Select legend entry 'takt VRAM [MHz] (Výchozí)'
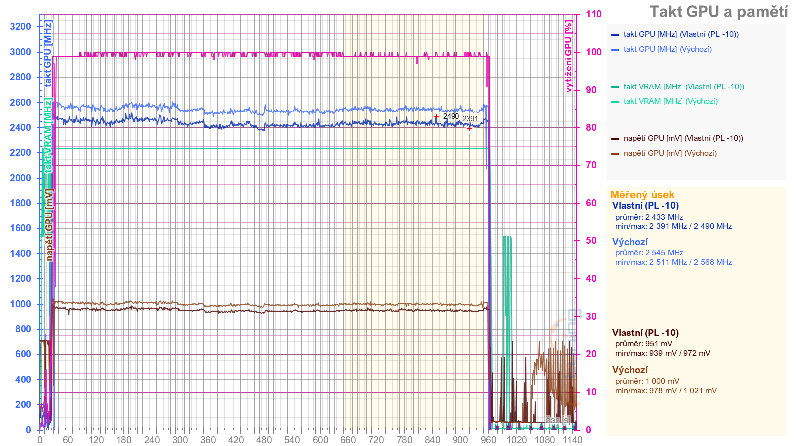The height and width of the screenshot is (446, 796). click(x=671, y=101)
